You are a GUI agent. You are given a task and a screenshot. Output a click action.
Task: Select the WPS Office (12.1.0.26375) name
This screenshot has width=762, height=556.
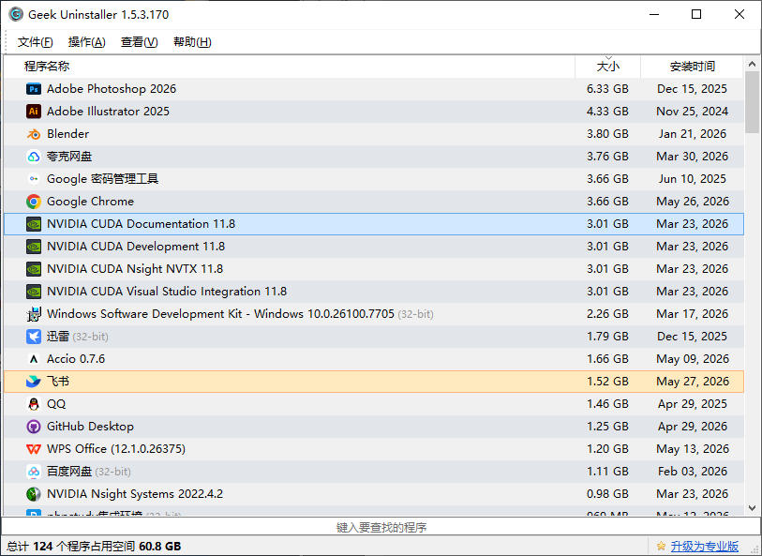pyautogui.click(x=116, y=449)
